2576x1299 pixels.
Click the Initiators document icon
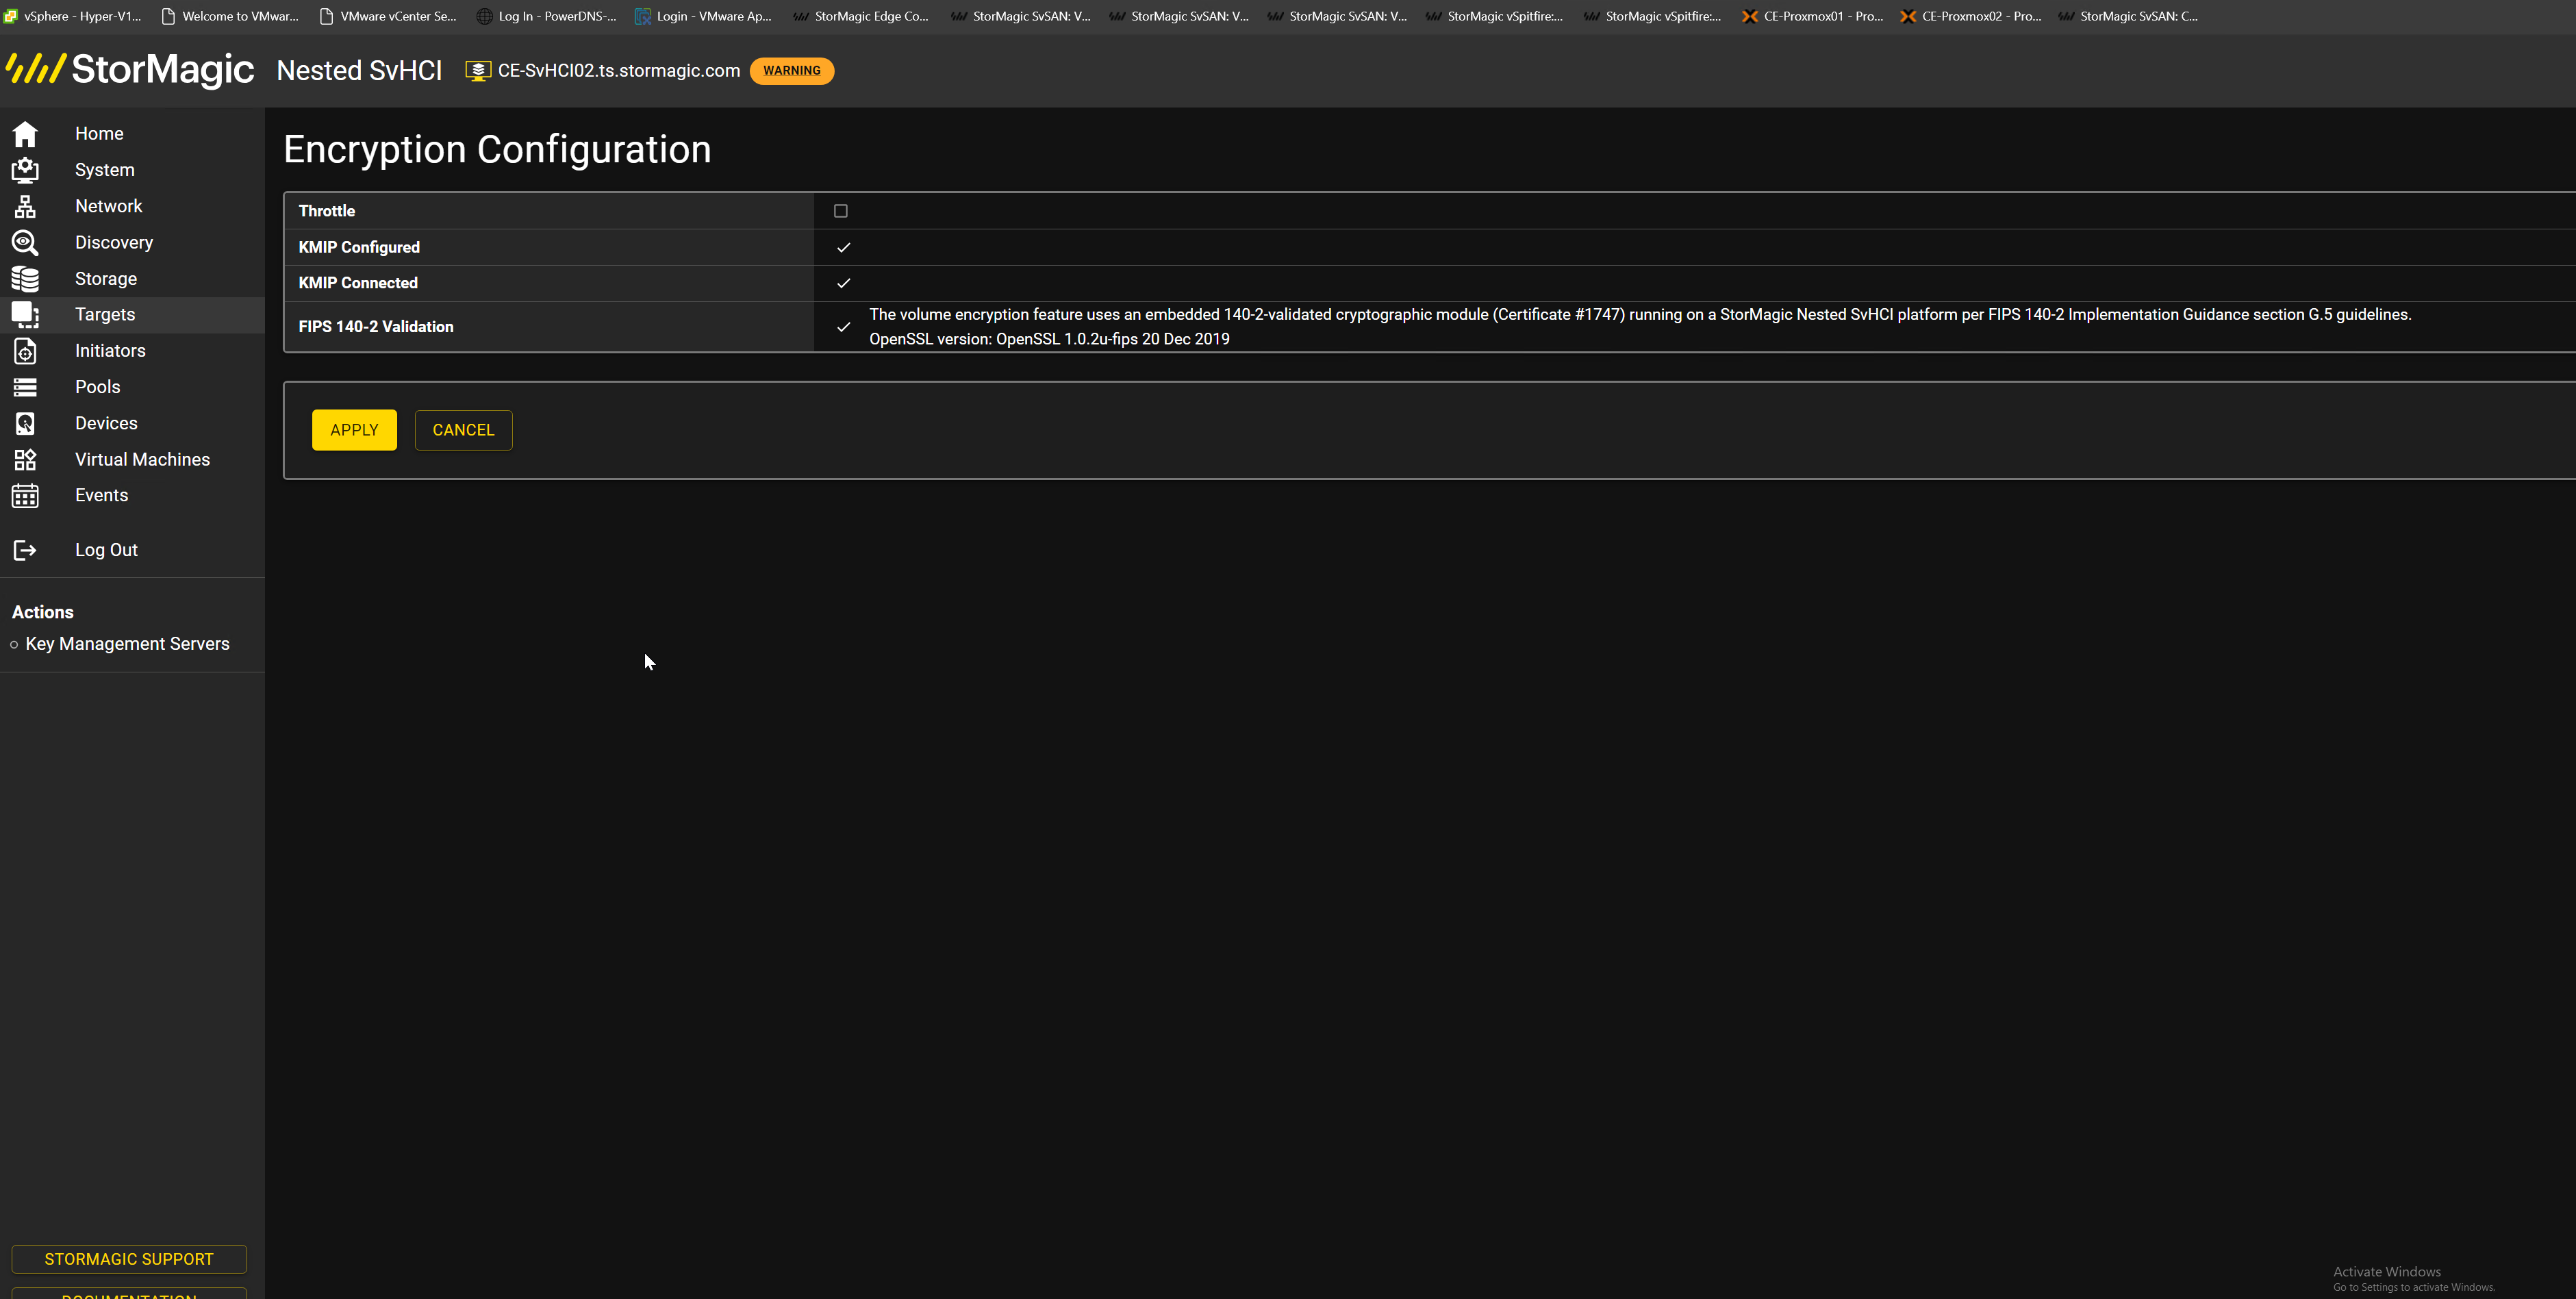tap(25, 351)
